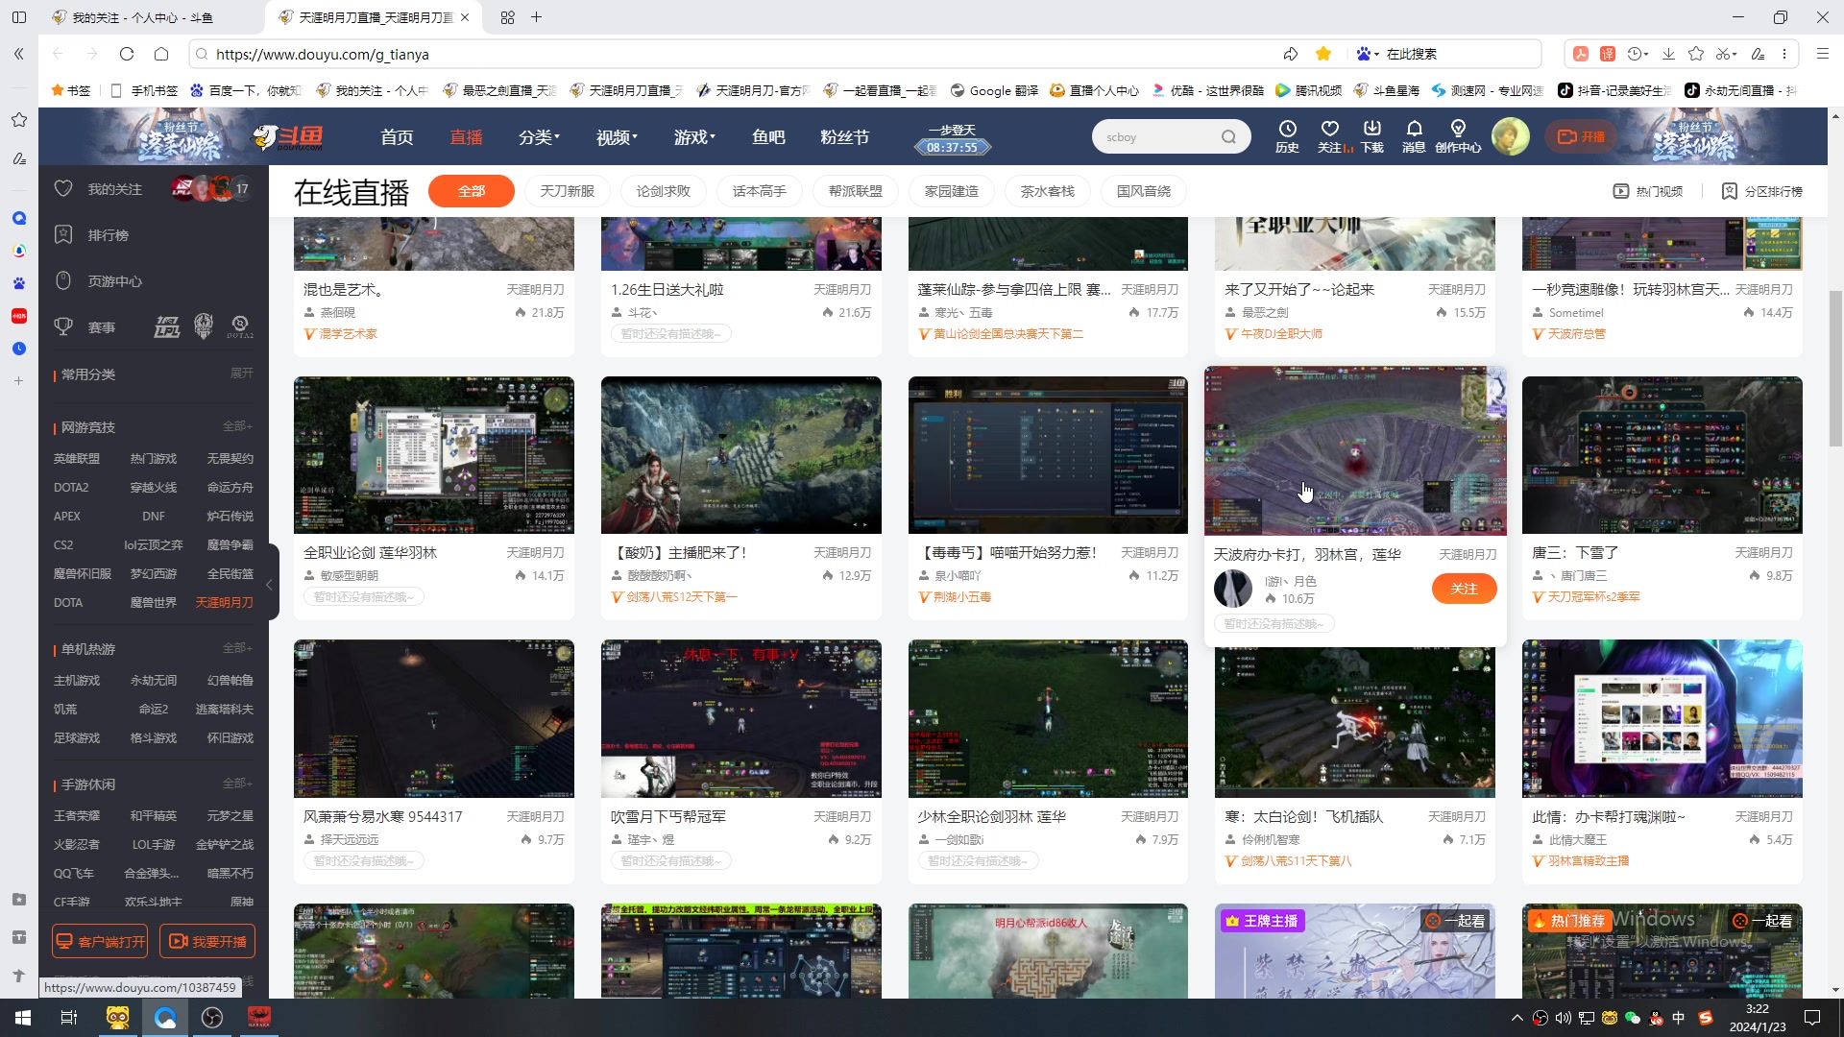Viewport: 1844px width, 1037px height.
Task: Open the 下载 download icon in header
Action: pos(1372,135)
